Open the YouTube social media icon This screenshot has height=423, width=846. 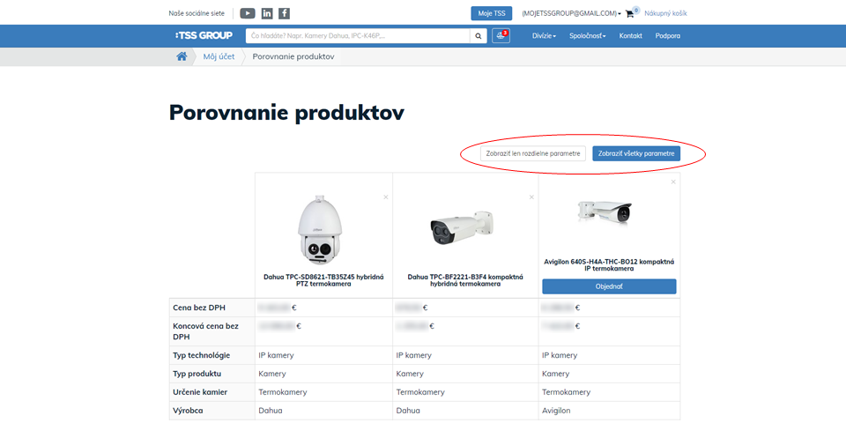click(248, 13)
